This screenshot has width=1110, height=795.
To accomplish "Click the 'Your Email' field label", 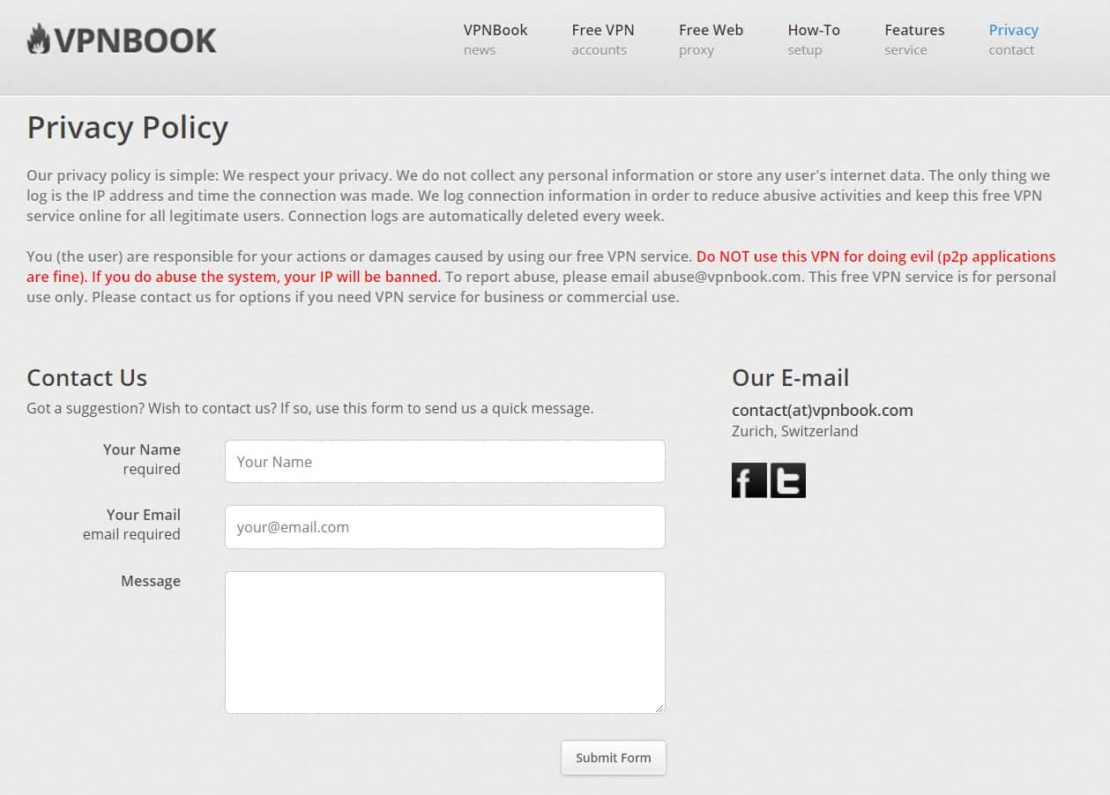I will (144, 515).
